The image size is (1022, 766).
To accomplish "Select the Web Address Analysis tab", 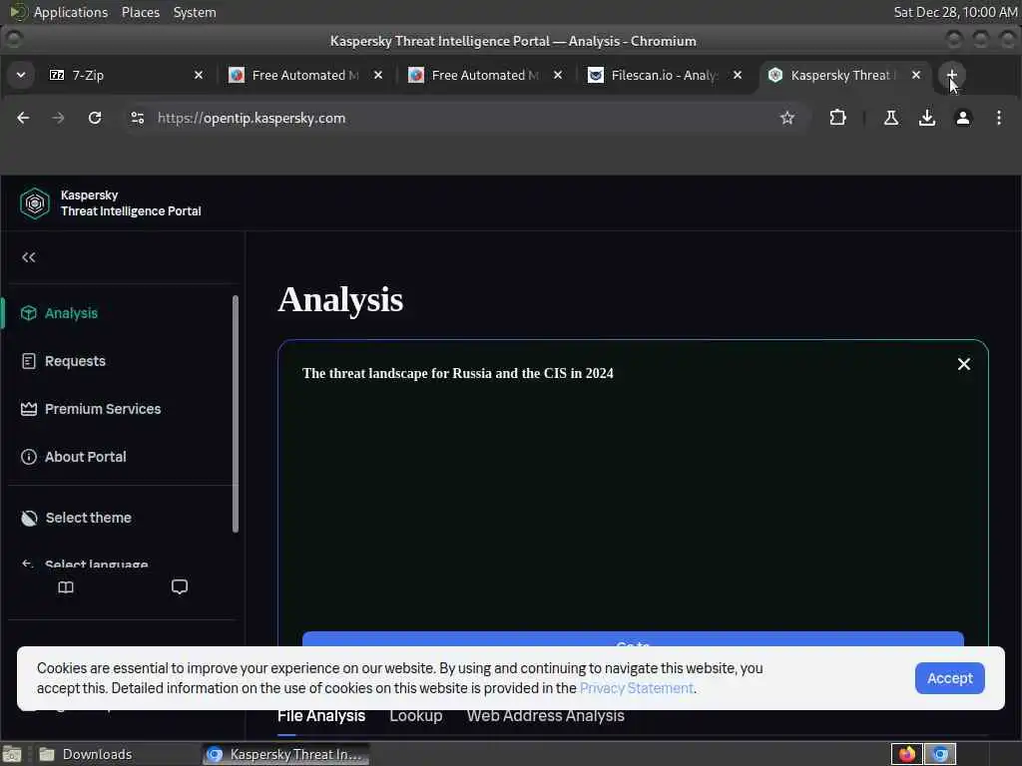I will pos(546,716).
